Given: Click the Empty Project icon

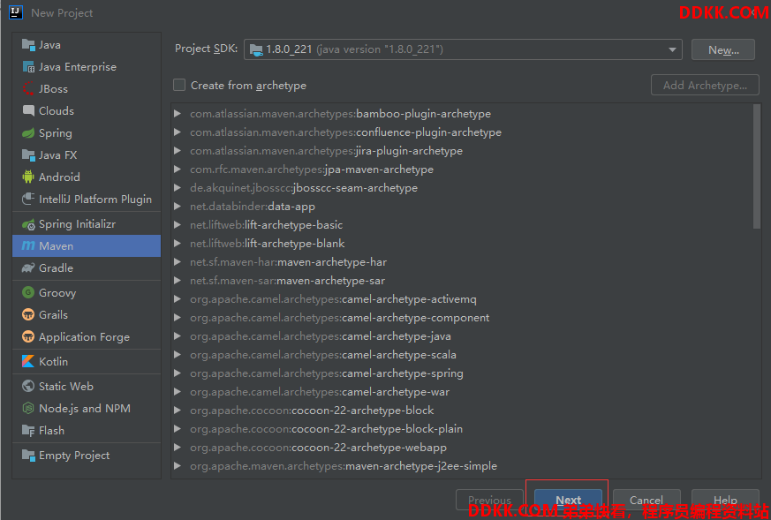Looking at the screenshot, I should [28, 456].
